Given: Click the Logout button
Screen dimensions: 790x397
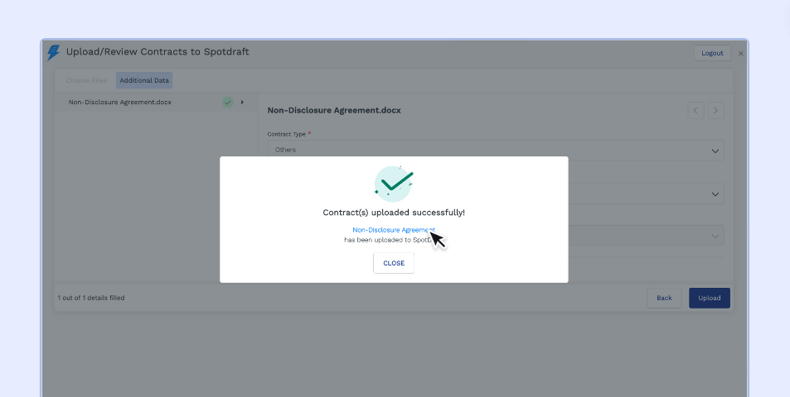Looking at the screenshot, I should click(712, 53).
